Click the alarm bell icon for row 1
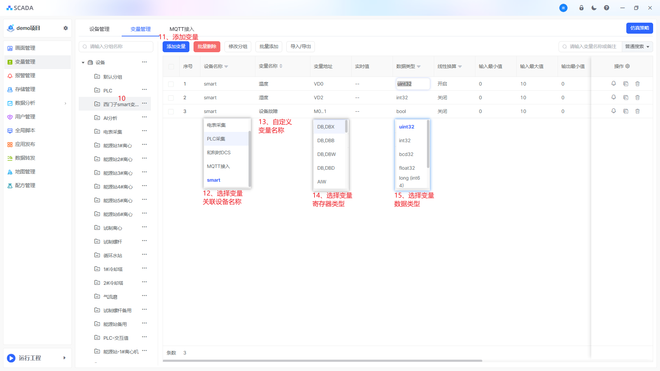Viewport: 660px width, 371px height. point(614,83)
